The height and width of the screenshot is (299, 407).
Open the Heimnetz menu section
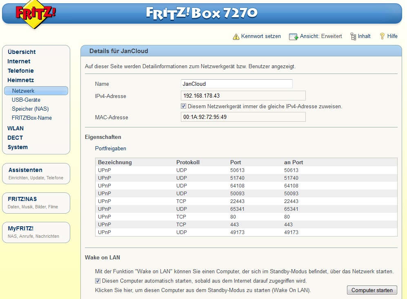(x=21, y=80)
